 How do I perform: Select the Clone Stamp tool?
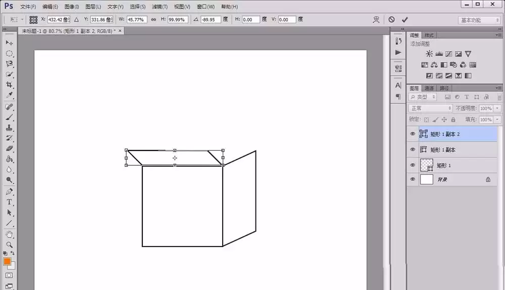pos(9,128)
